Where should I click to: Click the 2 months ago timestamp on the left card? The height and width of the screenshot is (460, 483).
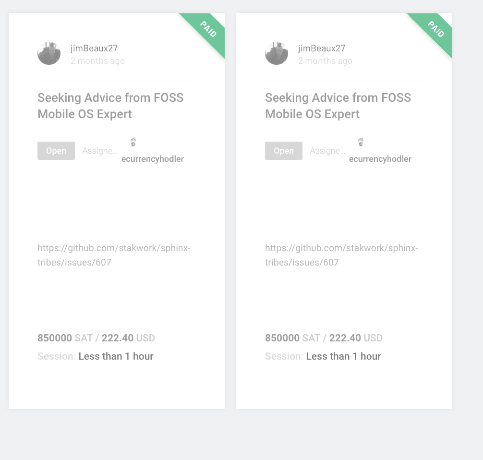pos(97,61)
